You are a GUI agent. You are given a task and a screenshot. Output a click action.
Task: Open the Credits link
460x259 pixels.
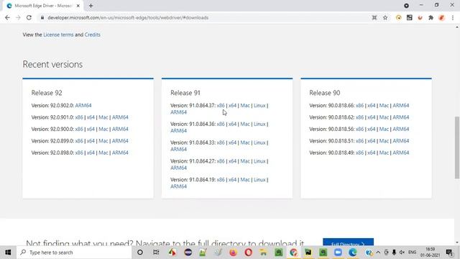(x=93, y=35)
